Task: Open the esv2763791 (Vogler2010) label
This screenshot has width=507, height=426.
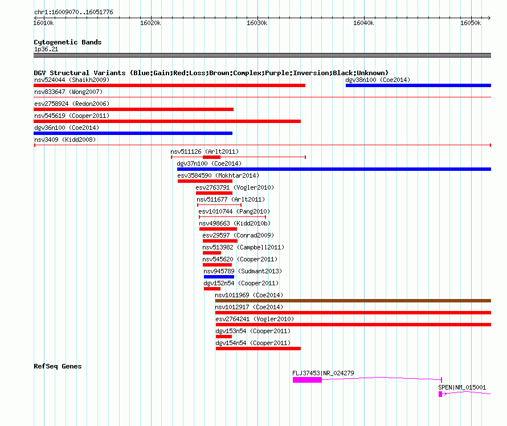Action: click(x=235, y=187)
